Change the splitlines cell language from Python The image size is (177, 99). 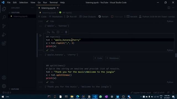click(170, 82)
